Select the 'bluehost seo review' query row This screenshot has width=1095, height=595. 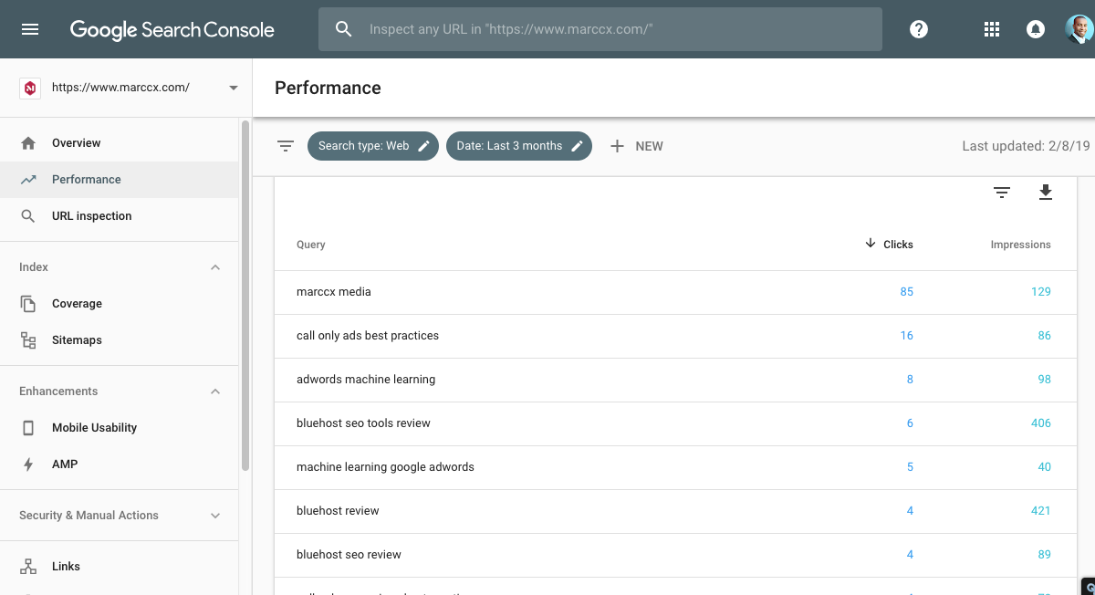click(673, 555)
